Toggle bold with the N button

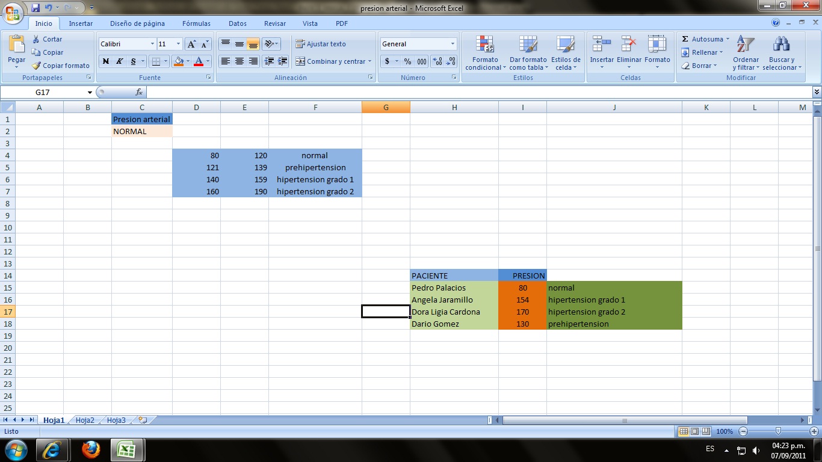pos(105,62)
